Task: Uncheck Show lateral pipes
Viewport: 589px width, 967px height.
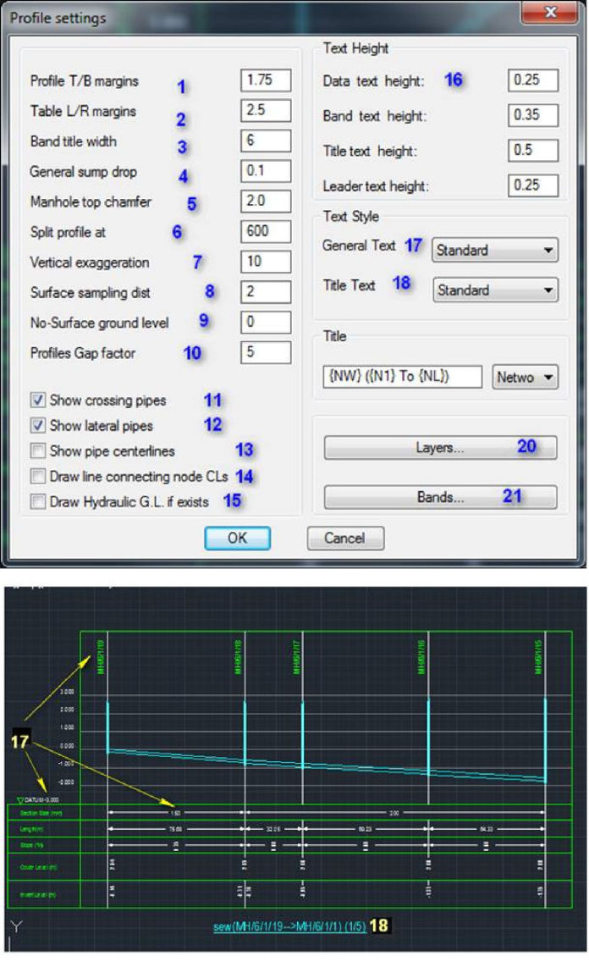Action: pyautogui.click(x=37, y=425)
